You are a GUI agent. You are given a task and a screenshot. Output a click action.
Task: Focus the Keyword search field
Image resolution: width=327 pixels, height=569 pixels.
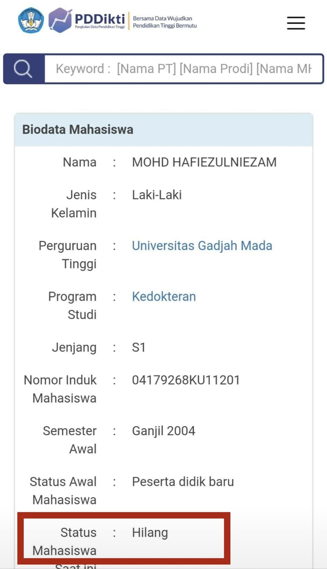[x=184, y=69]
